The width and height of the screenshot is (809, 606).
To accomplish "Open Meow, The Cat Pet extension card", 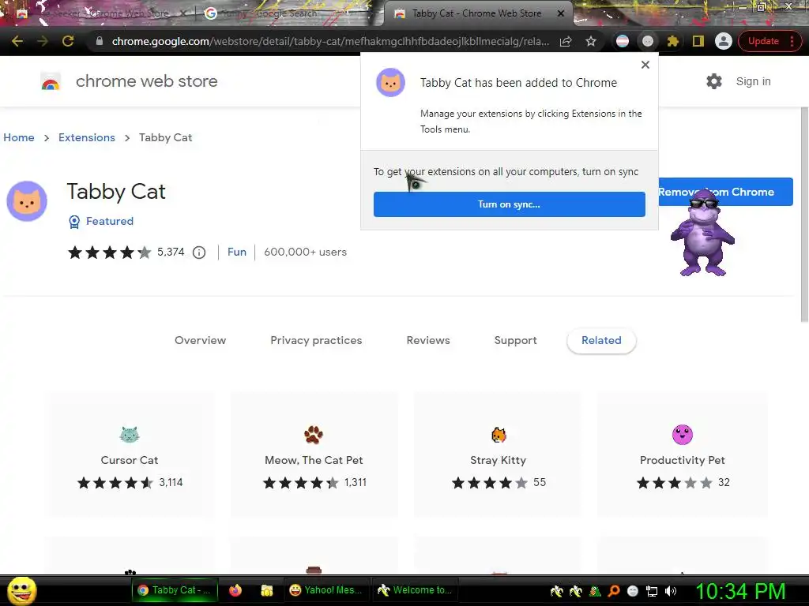I will (314, 455).
